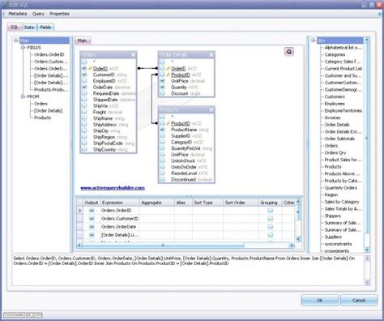Image resolution: width=384 pixels, height=321 pixels.
Task: Click the Freight field in Orders
Action: pyautogui.click(x=100, y=112)
